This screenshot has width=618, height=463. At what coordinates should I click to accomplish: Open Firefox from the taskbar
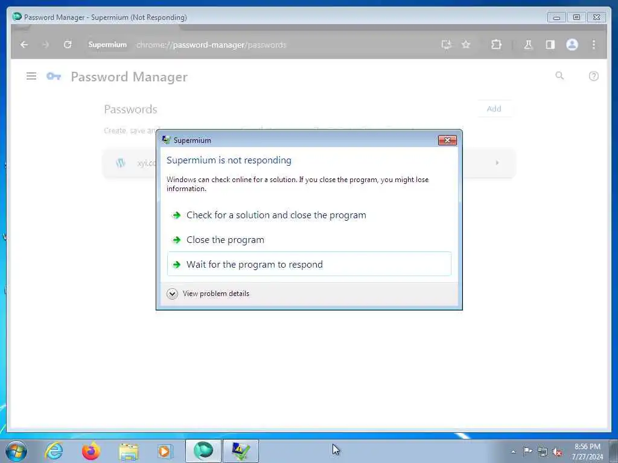coord(91,451)
